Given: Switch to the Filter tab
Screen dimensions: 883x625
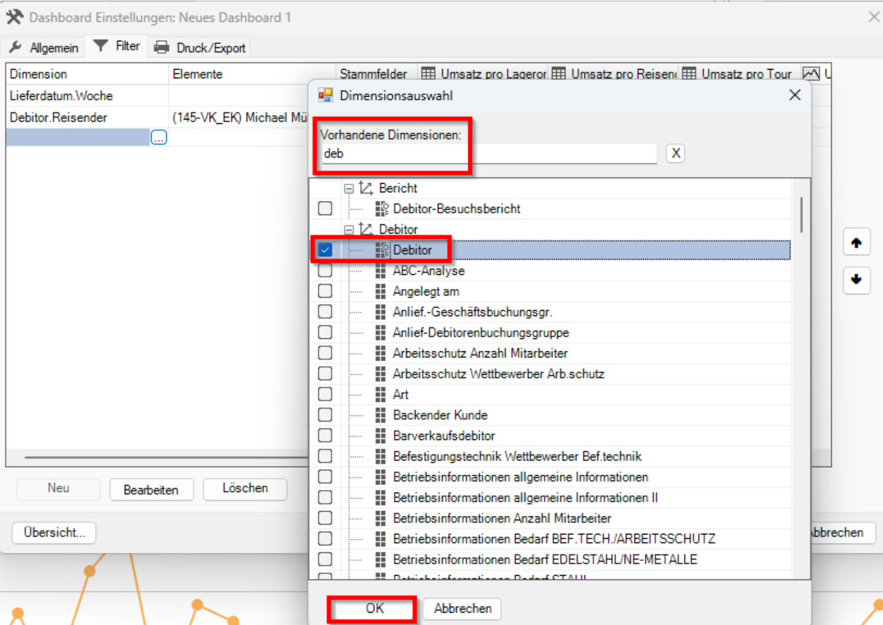Looking at the screenshot, I should [x=117, y=46].
